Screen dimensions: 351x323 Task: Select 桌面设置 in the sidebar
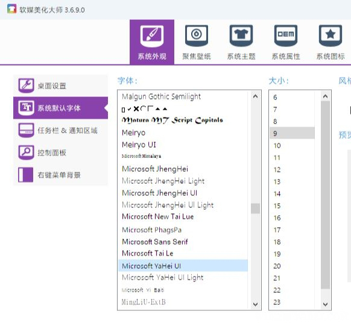[60, 86]
